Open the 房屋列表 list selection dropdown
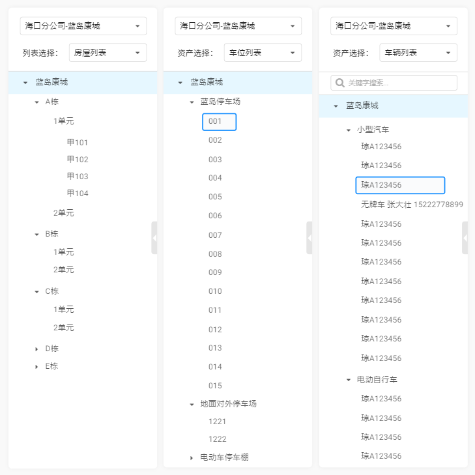 (x=108, y=53)
